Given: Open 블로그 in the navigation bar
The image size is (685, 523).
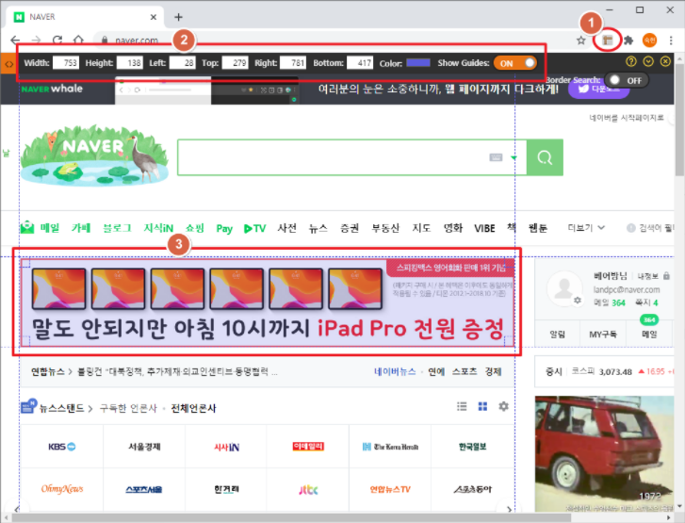Looking at the screenshot, I should (117, 228).
